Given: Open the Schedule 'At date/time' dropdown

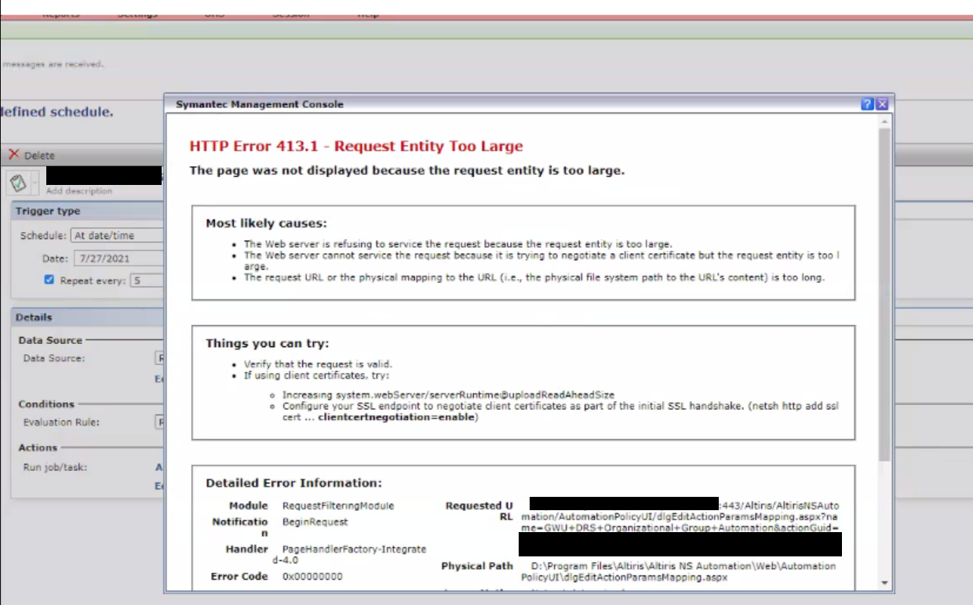Looking at the screenshot, I should point(117,235).
